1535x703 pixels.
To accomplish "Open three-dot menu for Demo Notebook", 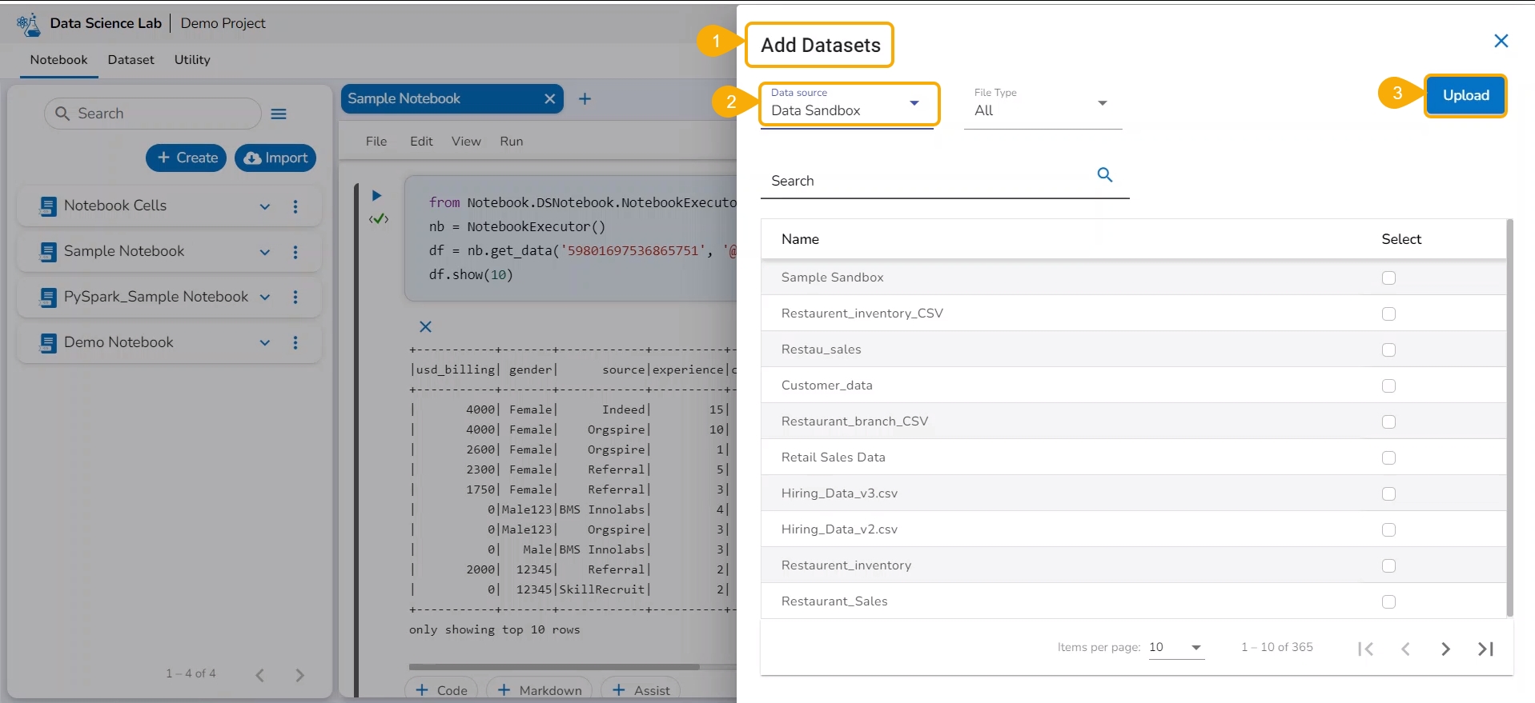I will (x=295, y=342).
